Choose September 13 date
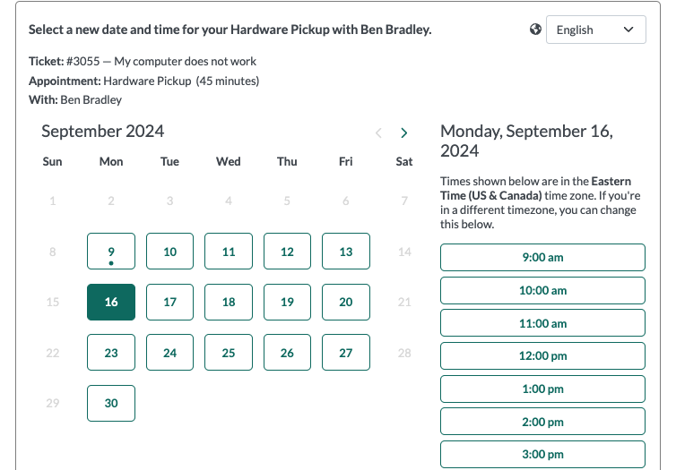The height and width of the screenshot is (470, 676). coord(346,252)
